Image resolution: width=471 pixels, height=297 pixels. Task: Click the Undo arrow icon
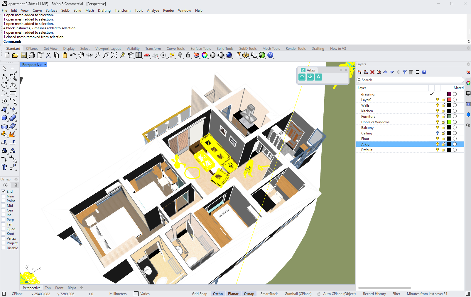[73, 55]
